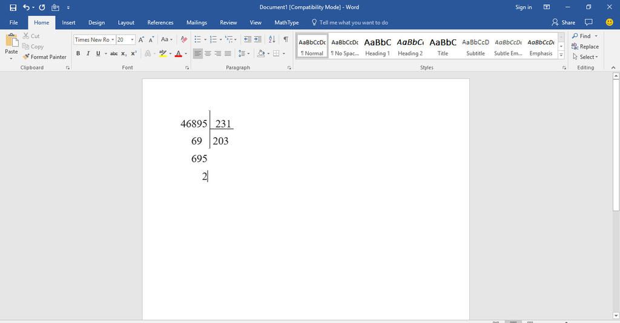Viewport: 620px width, 323px height.
Task: Redo with the repeat arrow icon
Action: (x=42, y=7)
